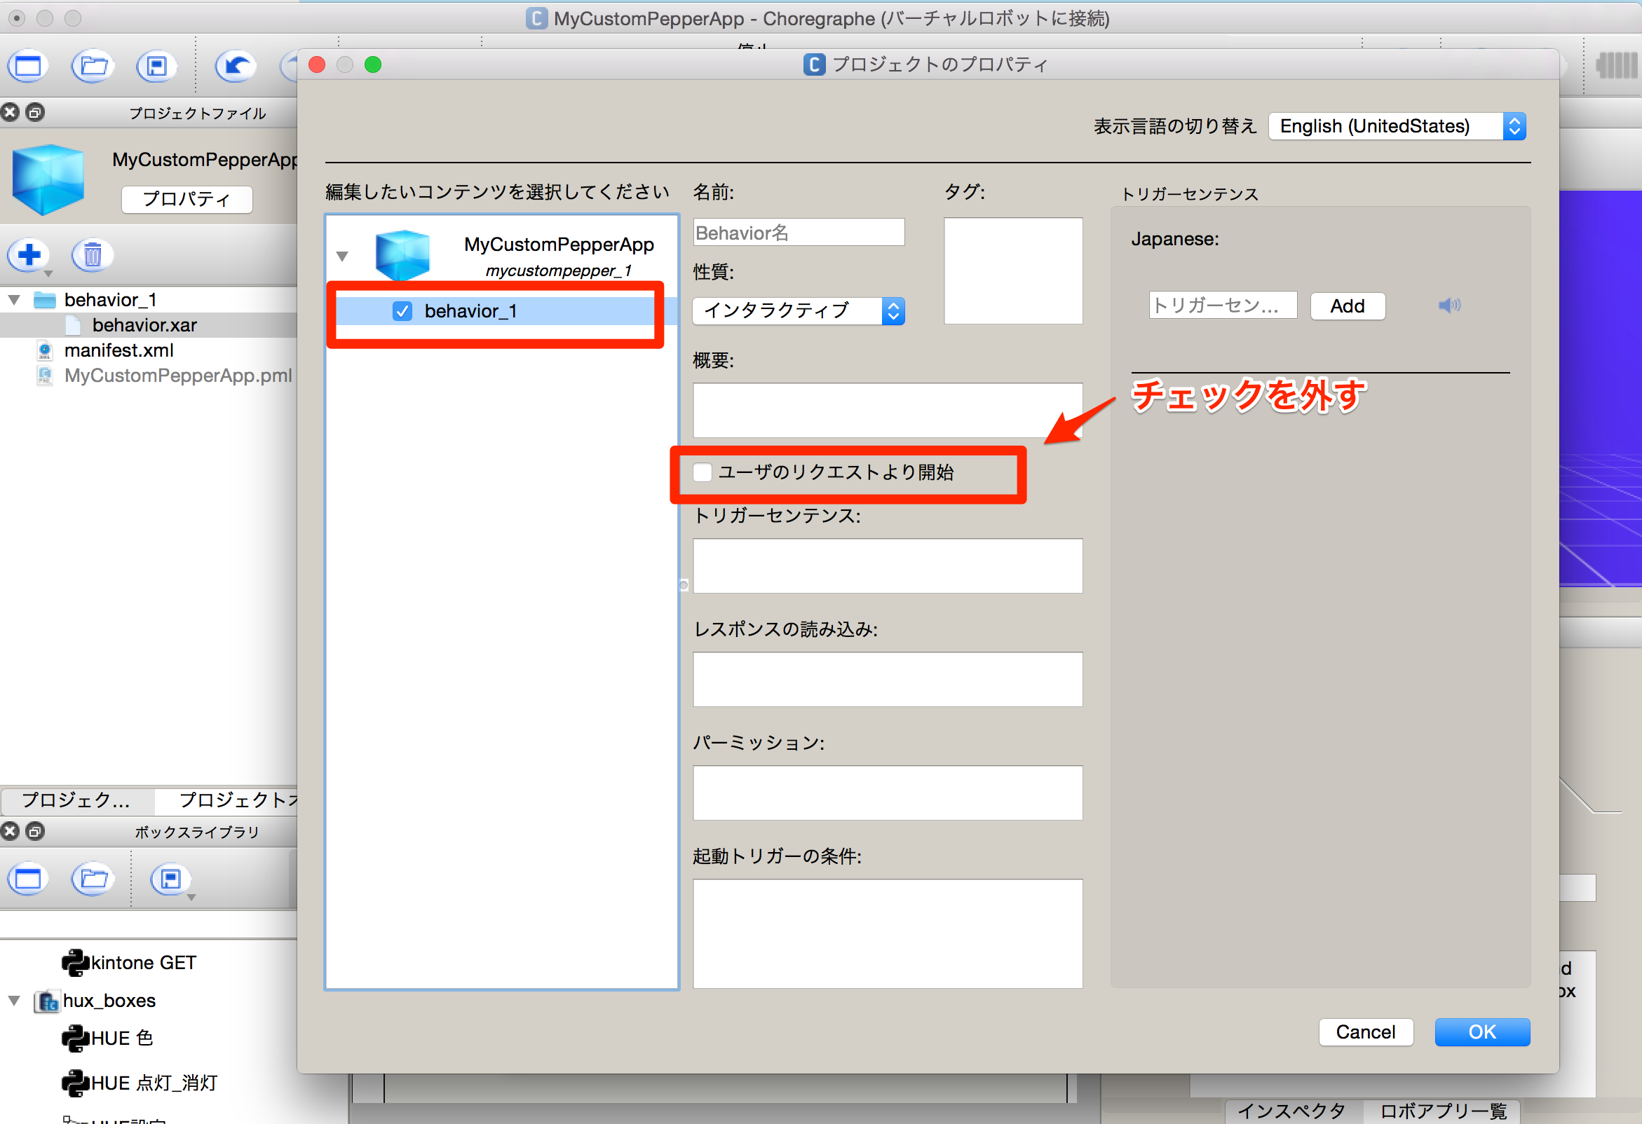Click the blue cube project icon in panel
1642x1124 pixels.
pyautogui.click(x=48, y=179)
